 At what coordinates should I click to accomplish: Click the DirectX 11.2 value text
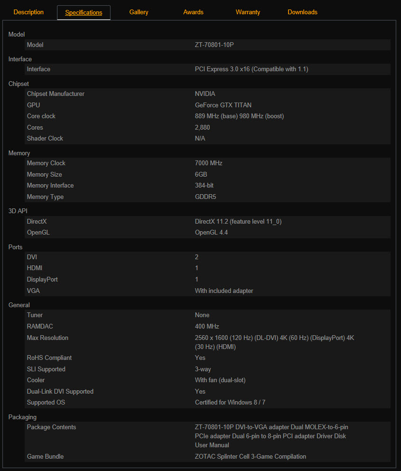pyautogui.click(x=241, y=222)
